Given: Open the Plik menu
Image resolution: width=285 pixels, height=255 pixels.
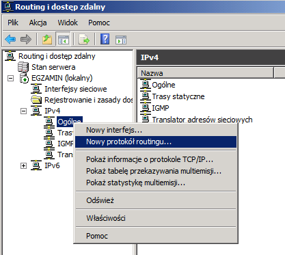Looking at the screenshot, I should pos(13,23).
